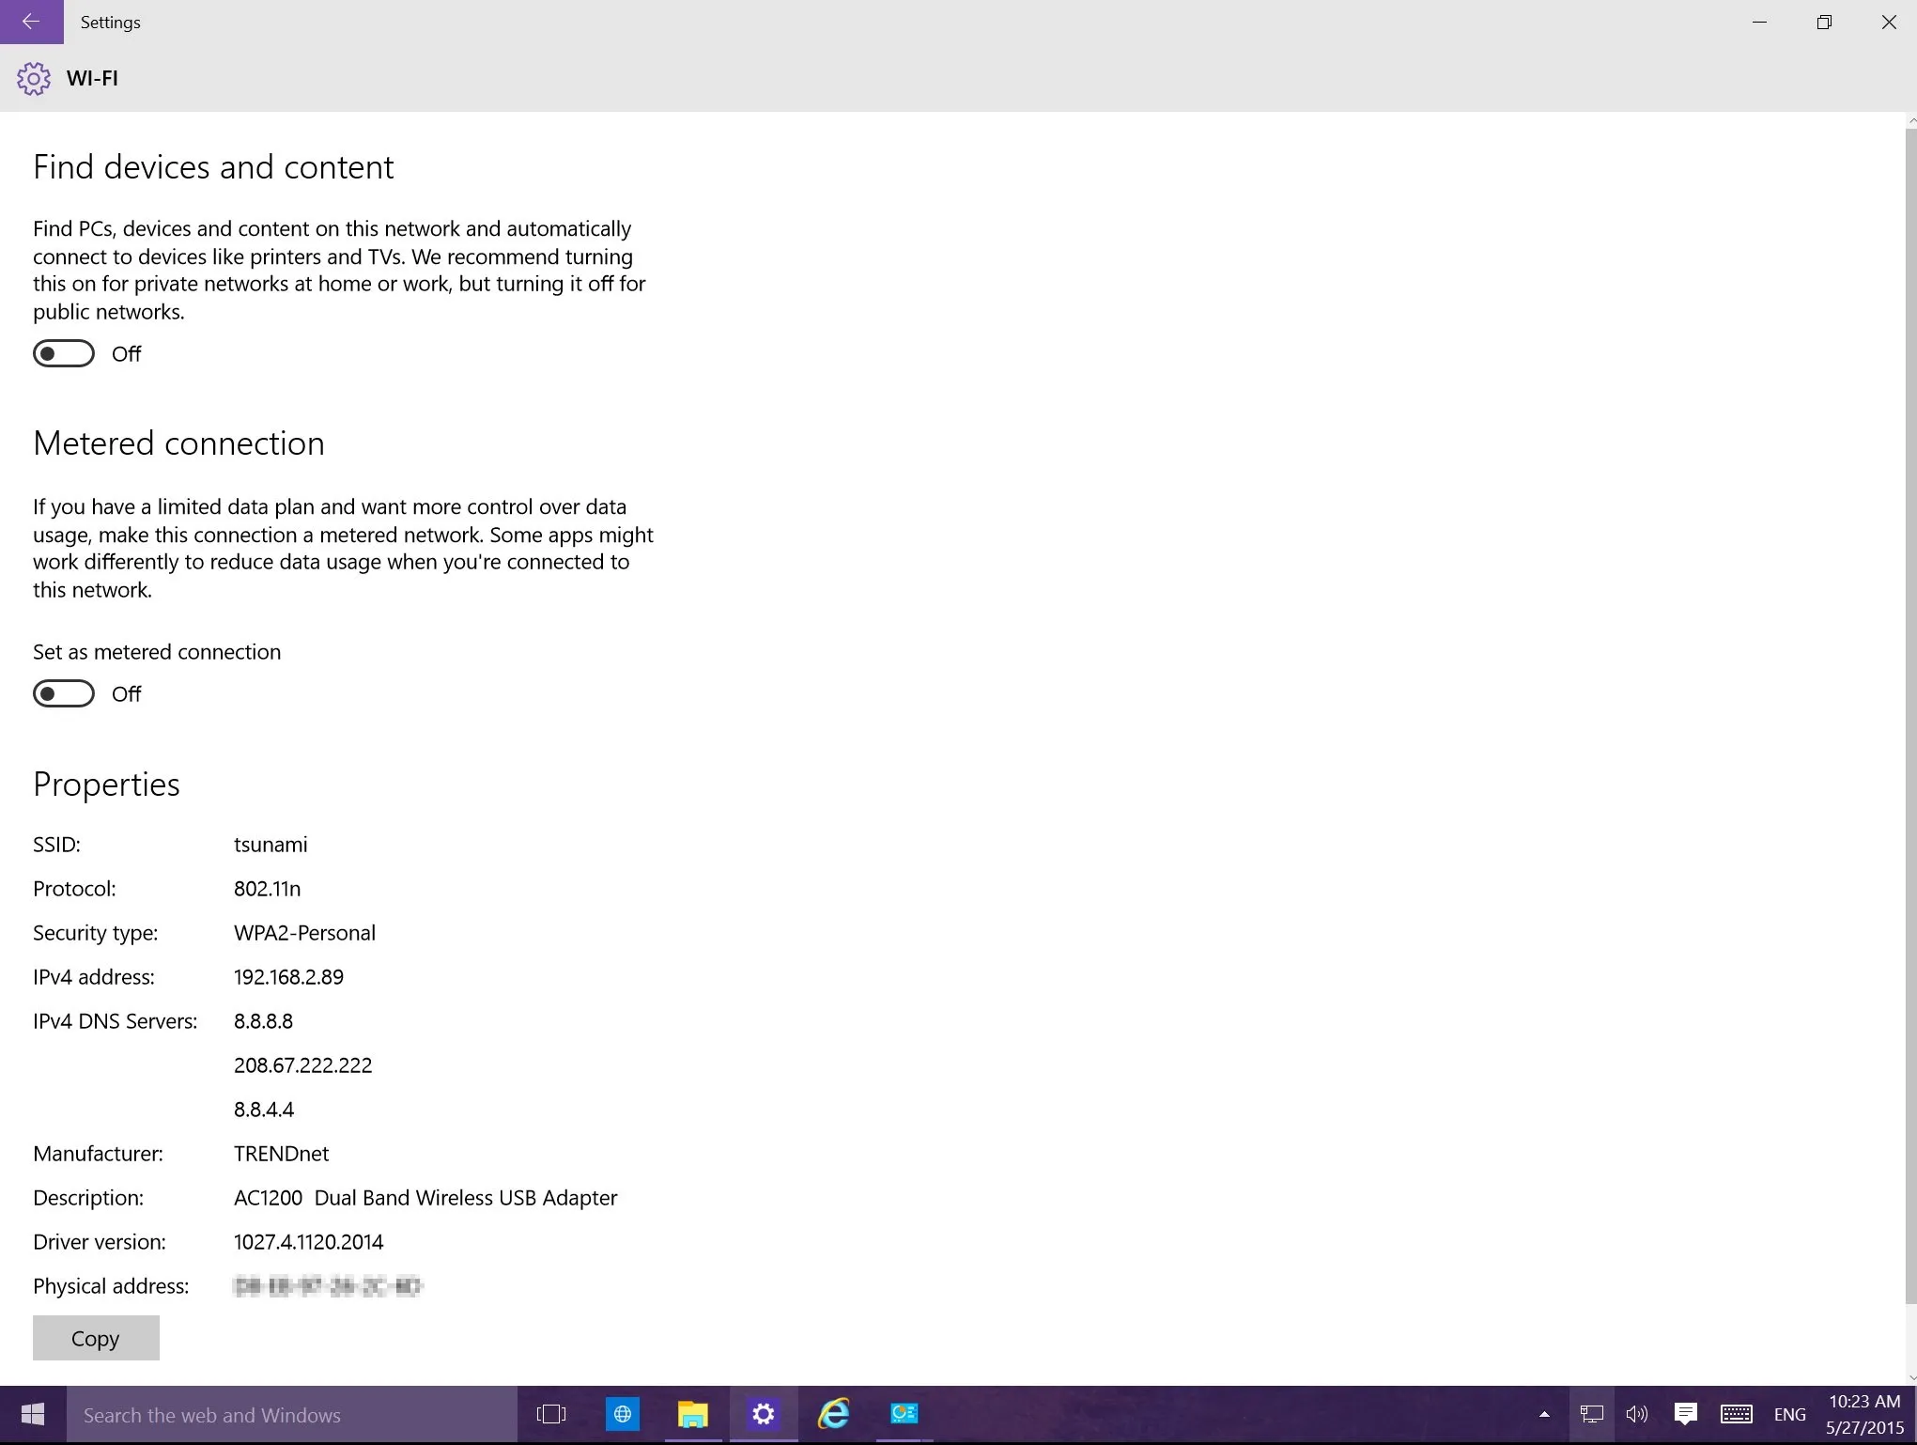1917x1445 pixels.
Task: Click the IPv4 address 192.168.2.89
Action: [x=288, y=977]
